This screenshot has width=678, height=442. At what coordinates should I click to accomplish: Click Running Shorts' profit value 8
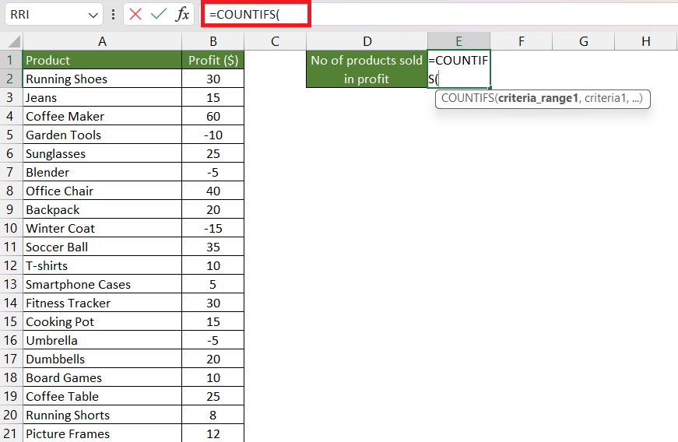click(x=213, y=415)
